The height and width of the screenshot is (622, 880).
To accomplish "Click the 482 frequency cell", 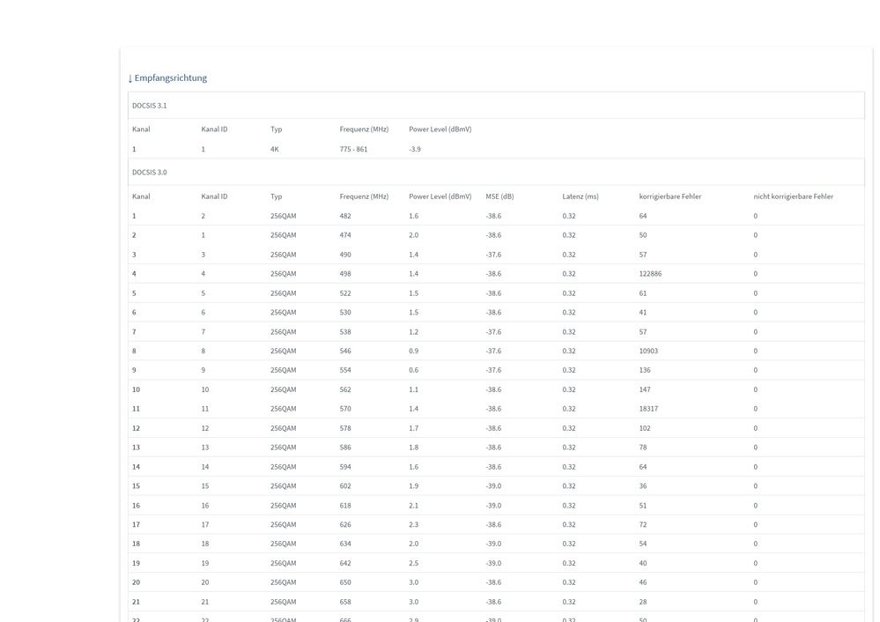I will click(345, 216).
